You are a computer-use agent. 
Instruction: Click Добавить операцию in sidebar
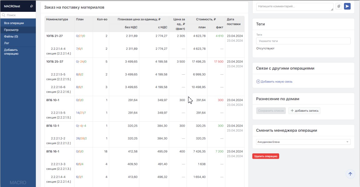pyautogui.click(x=11, y=52)
